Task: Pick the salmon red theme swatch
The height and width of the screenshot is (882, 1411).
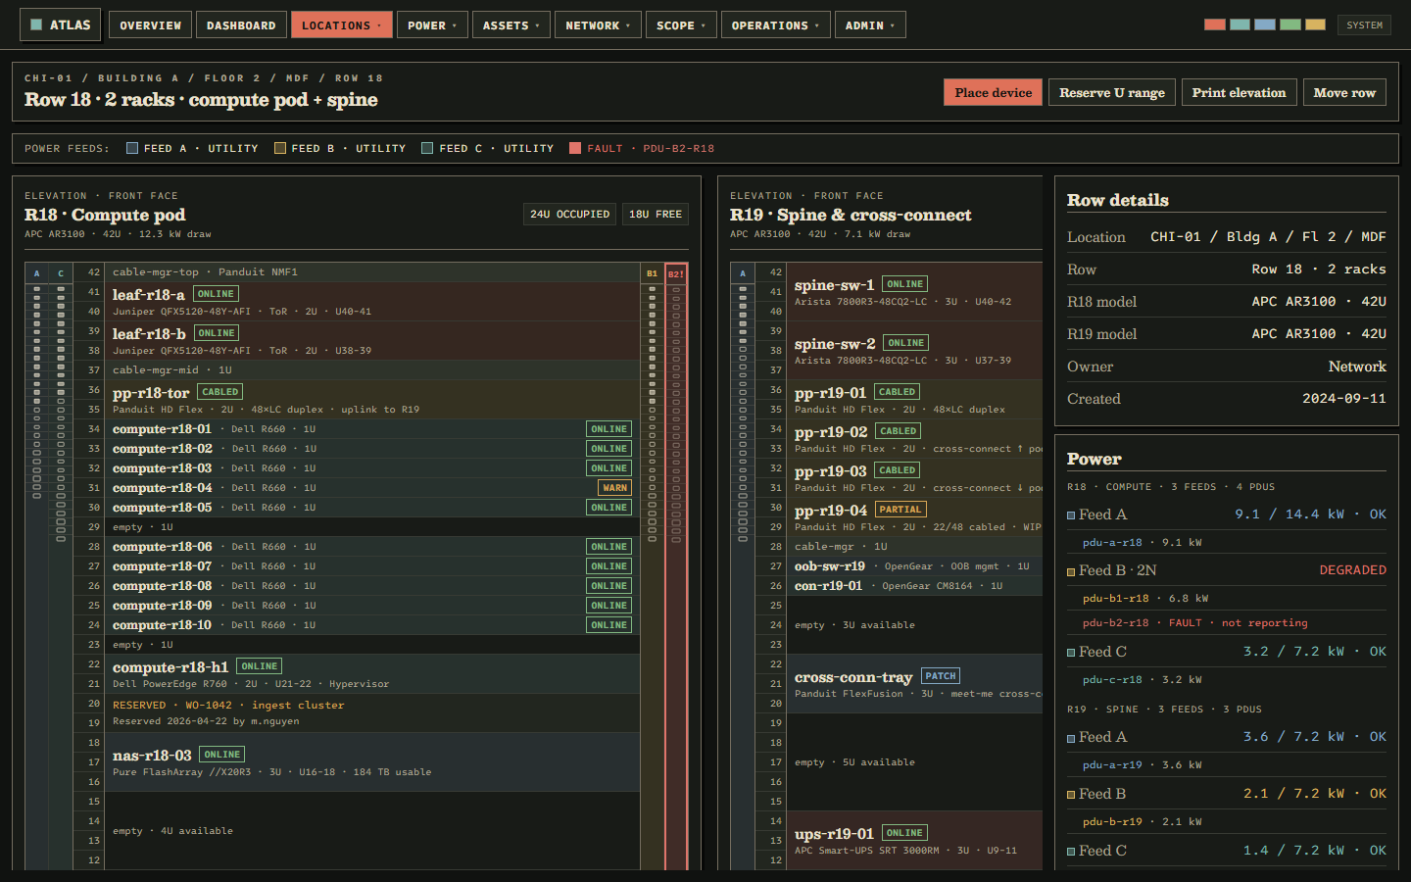Action: pyautogui.click(x=1215, y=24)
